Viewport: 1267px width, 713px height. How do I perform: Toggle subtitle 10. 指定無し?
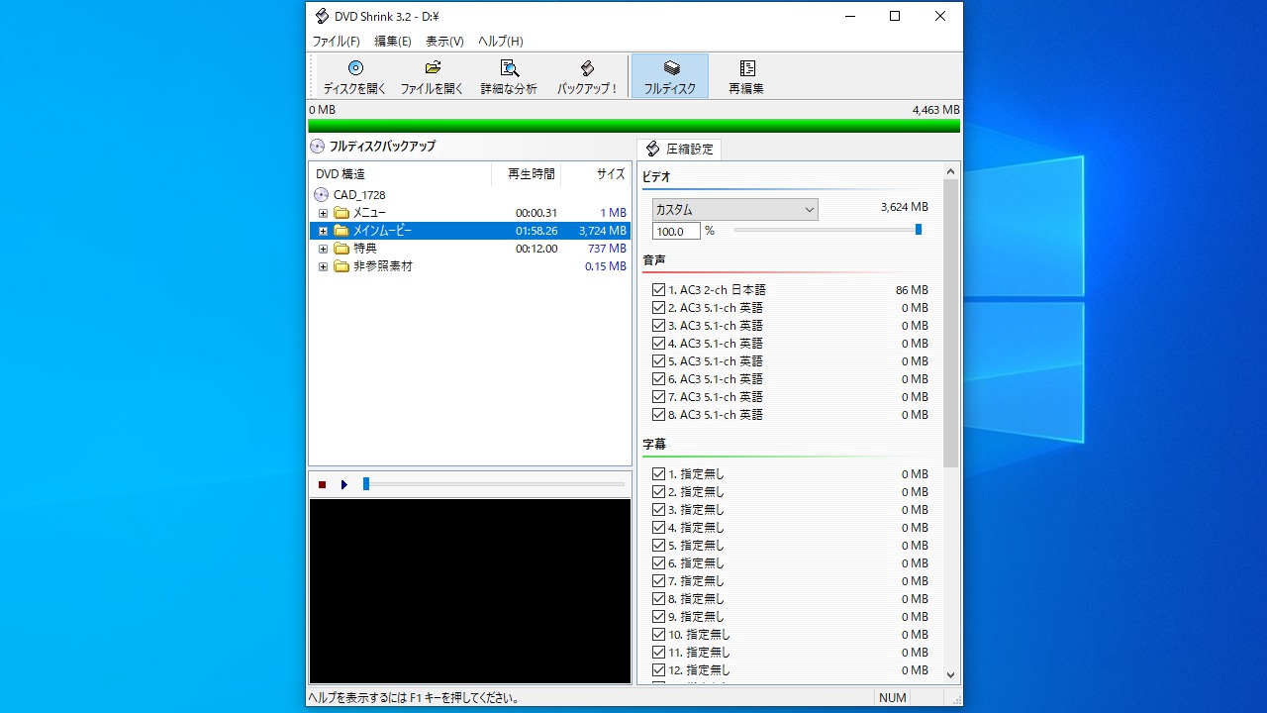tap(658, 635)
